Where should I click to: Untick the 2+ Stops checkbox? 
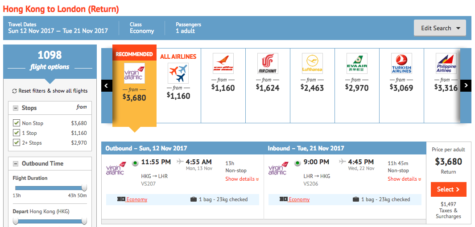click(x=17, y=143)
